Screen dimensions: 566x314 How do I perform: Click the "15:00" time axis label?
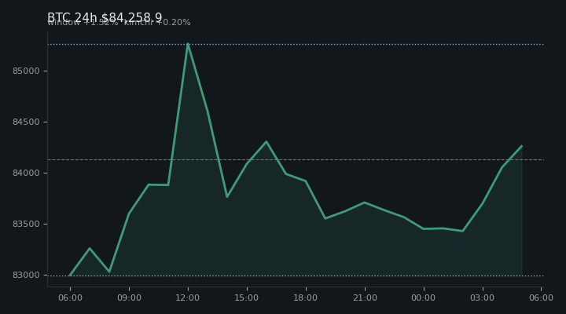(x=247, y=298)
